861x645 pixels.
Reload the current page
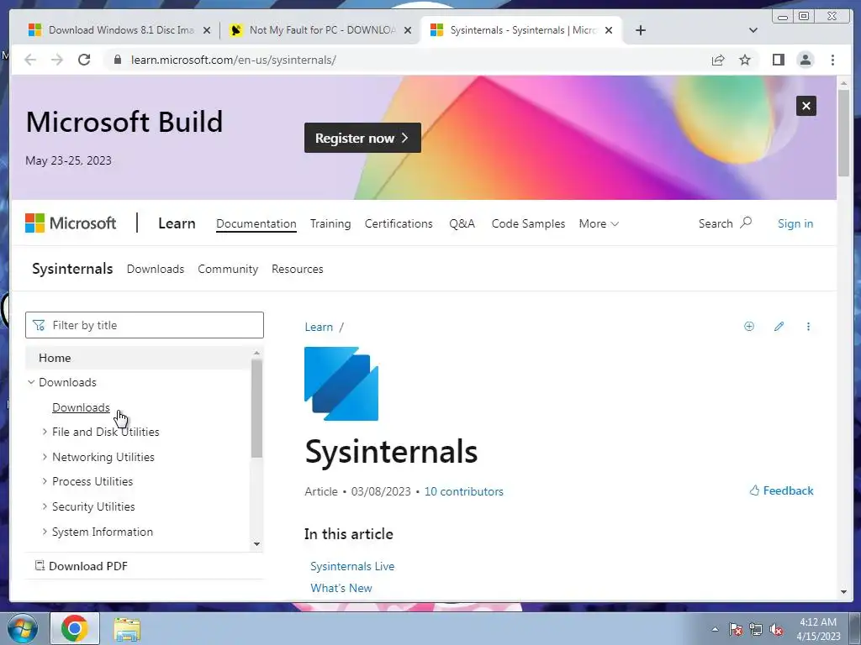[x=84, y=60]
